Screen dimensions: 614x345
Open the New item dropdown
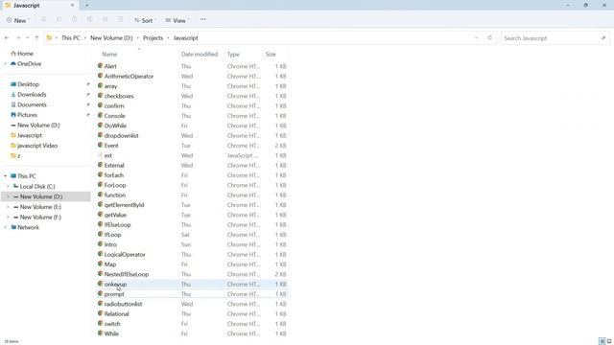tap(17, 20)
